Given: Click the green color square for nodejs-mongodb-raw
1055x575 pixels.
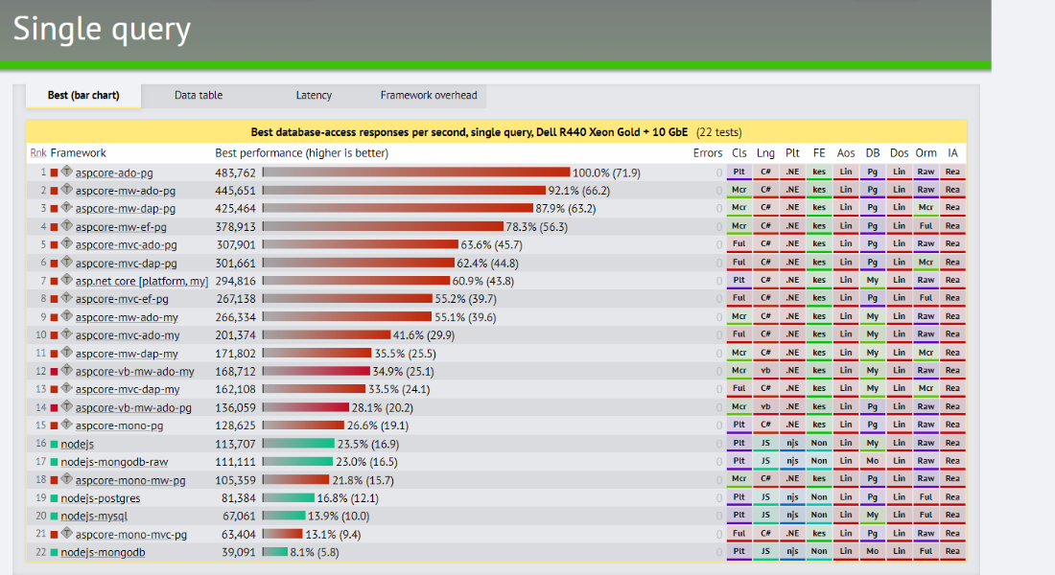Looking at the screenshot, I should coord(54,462).
